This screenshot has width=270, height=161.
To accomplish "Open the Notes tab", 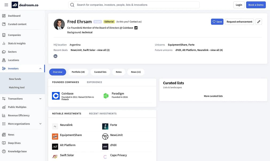I will [x=119, y=72].
